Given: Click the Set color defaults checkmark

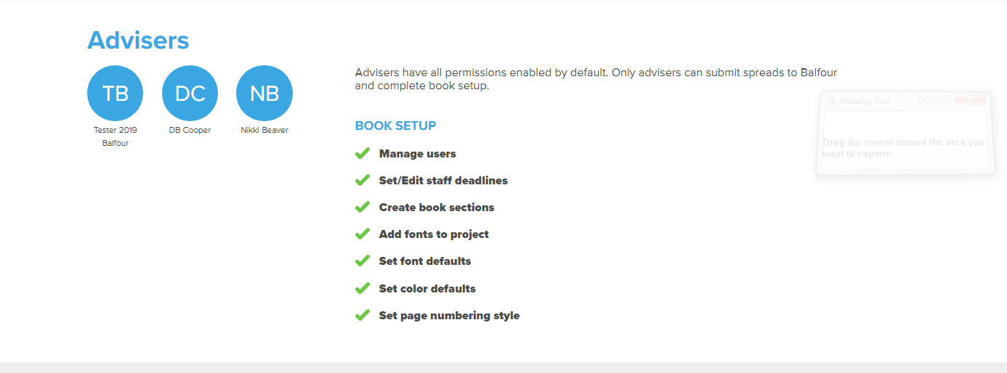Looking at the screenshot, I should (x=363, y=288).
